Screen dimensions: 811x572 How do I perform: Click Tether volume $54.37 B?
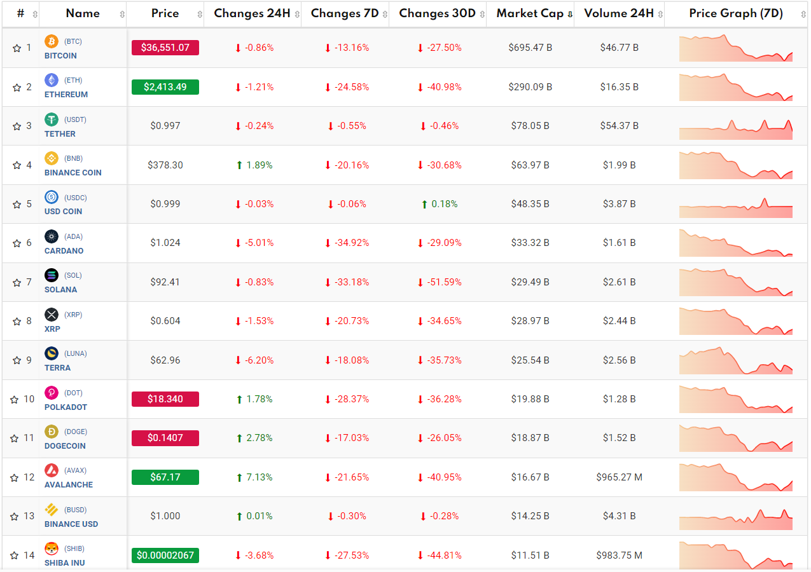(620, 126)
